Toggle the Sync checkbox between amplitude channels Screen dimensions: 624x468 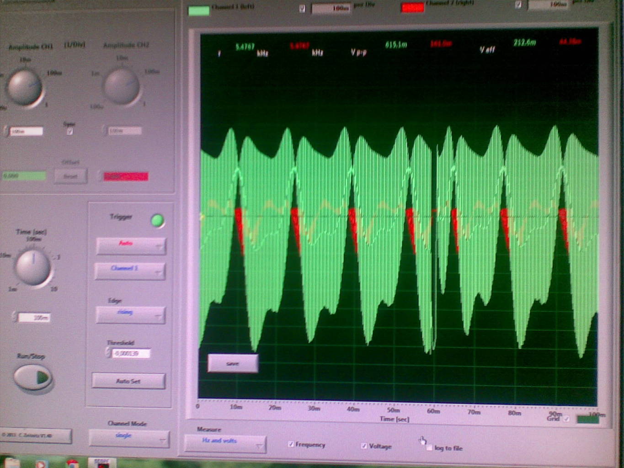[69, 132]
